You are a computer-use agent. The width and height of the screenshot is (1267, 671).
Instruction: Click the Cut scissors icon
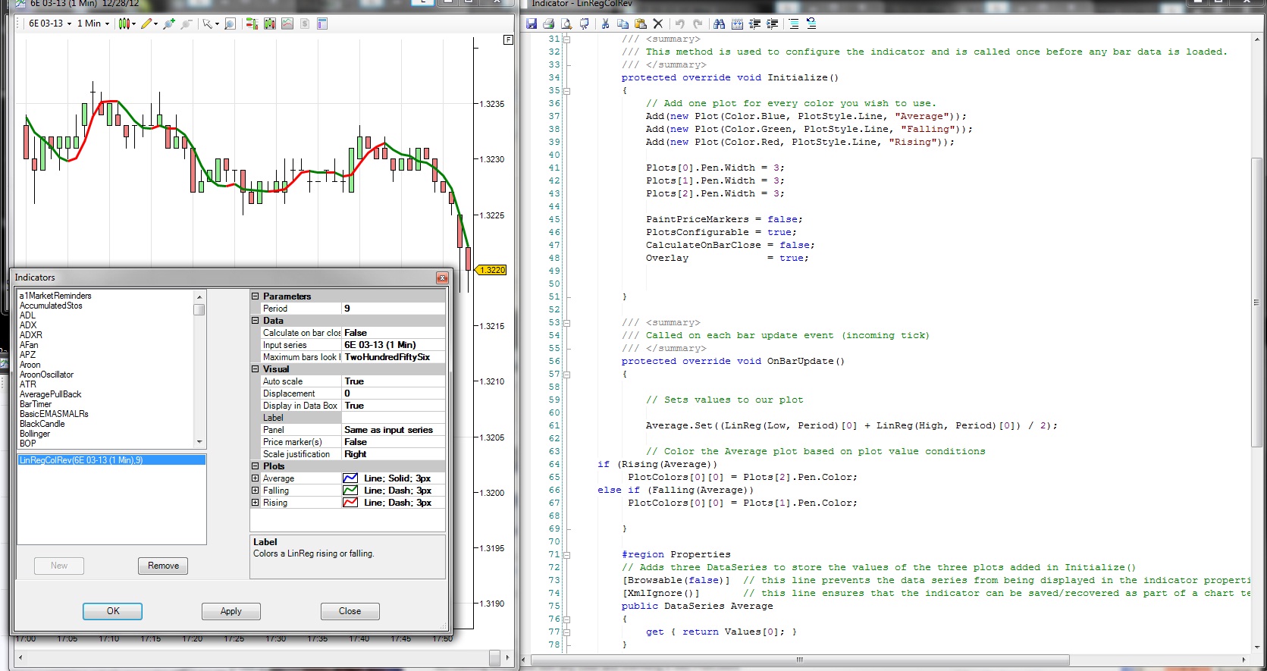[x=605, y=24]
